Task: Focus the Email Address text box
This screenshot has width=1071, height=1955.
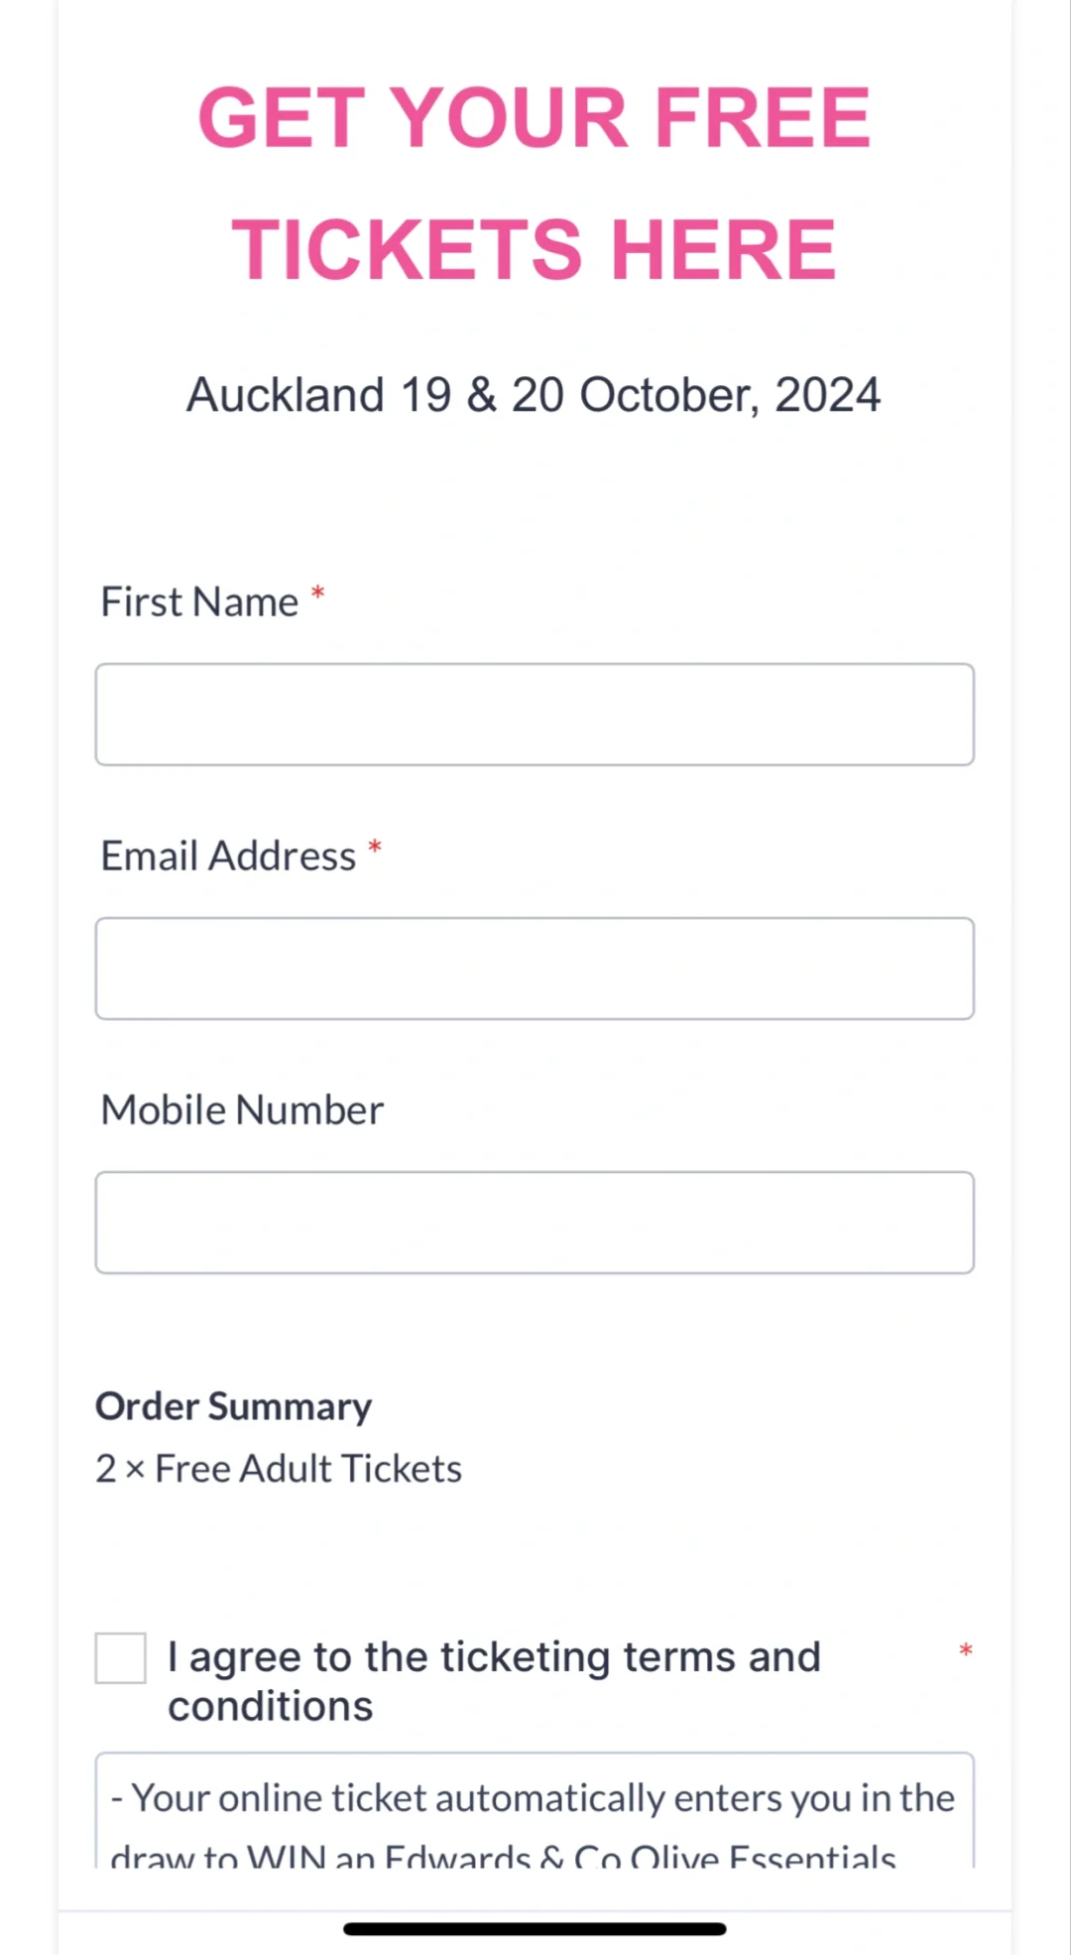Action: click(x=535, y=969)
